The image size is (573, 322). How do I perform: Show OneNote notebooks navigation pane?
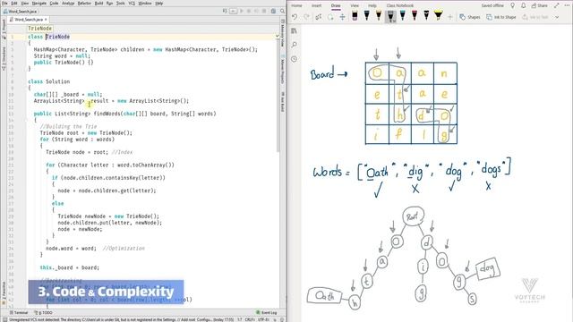294,31
